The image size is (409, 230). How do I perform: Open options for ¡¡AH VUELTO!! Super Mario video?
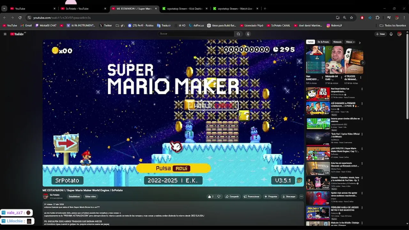coord(362,149)
